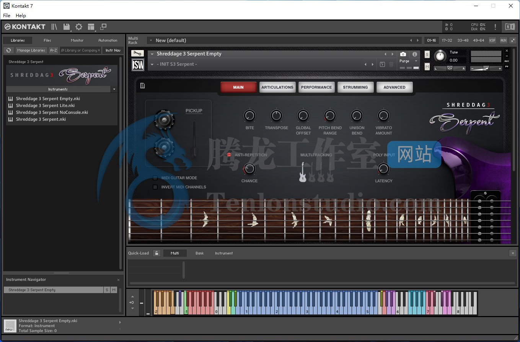This screenshot has width=520, height=342.
Task: Solo Shreddage in Instrument Navigator
Action: (x=107, y=290)
